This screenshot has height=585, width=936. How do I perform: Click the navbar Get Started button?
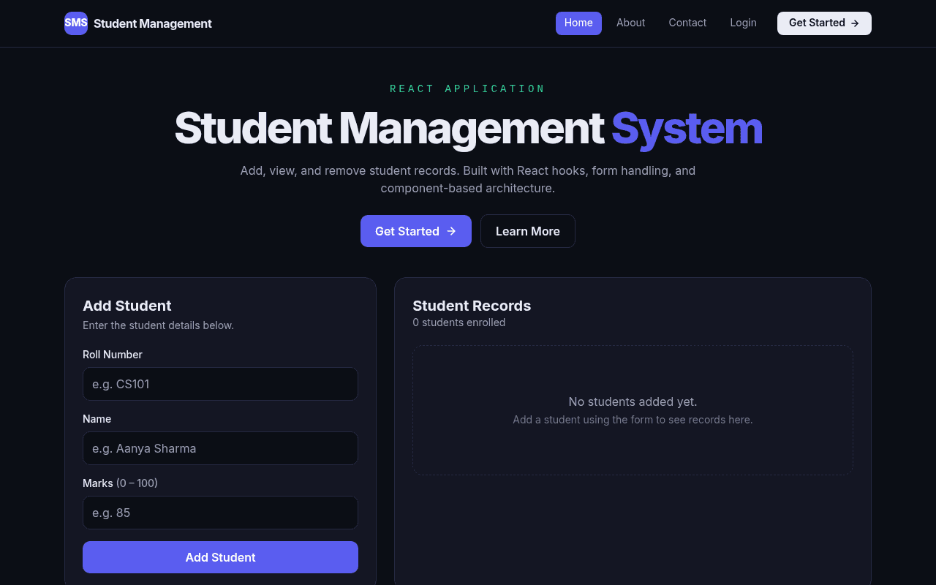(824, 23)
